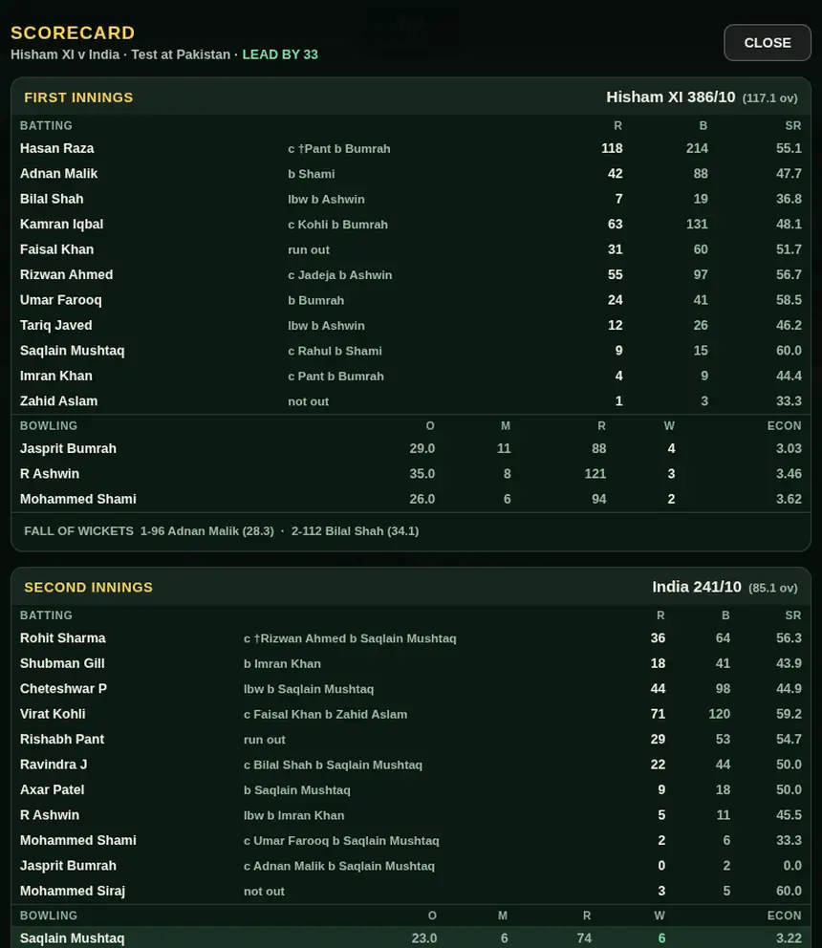822x948 pixels.
Task: Select Rishabh Pant's row
Action: click(411, 740)
